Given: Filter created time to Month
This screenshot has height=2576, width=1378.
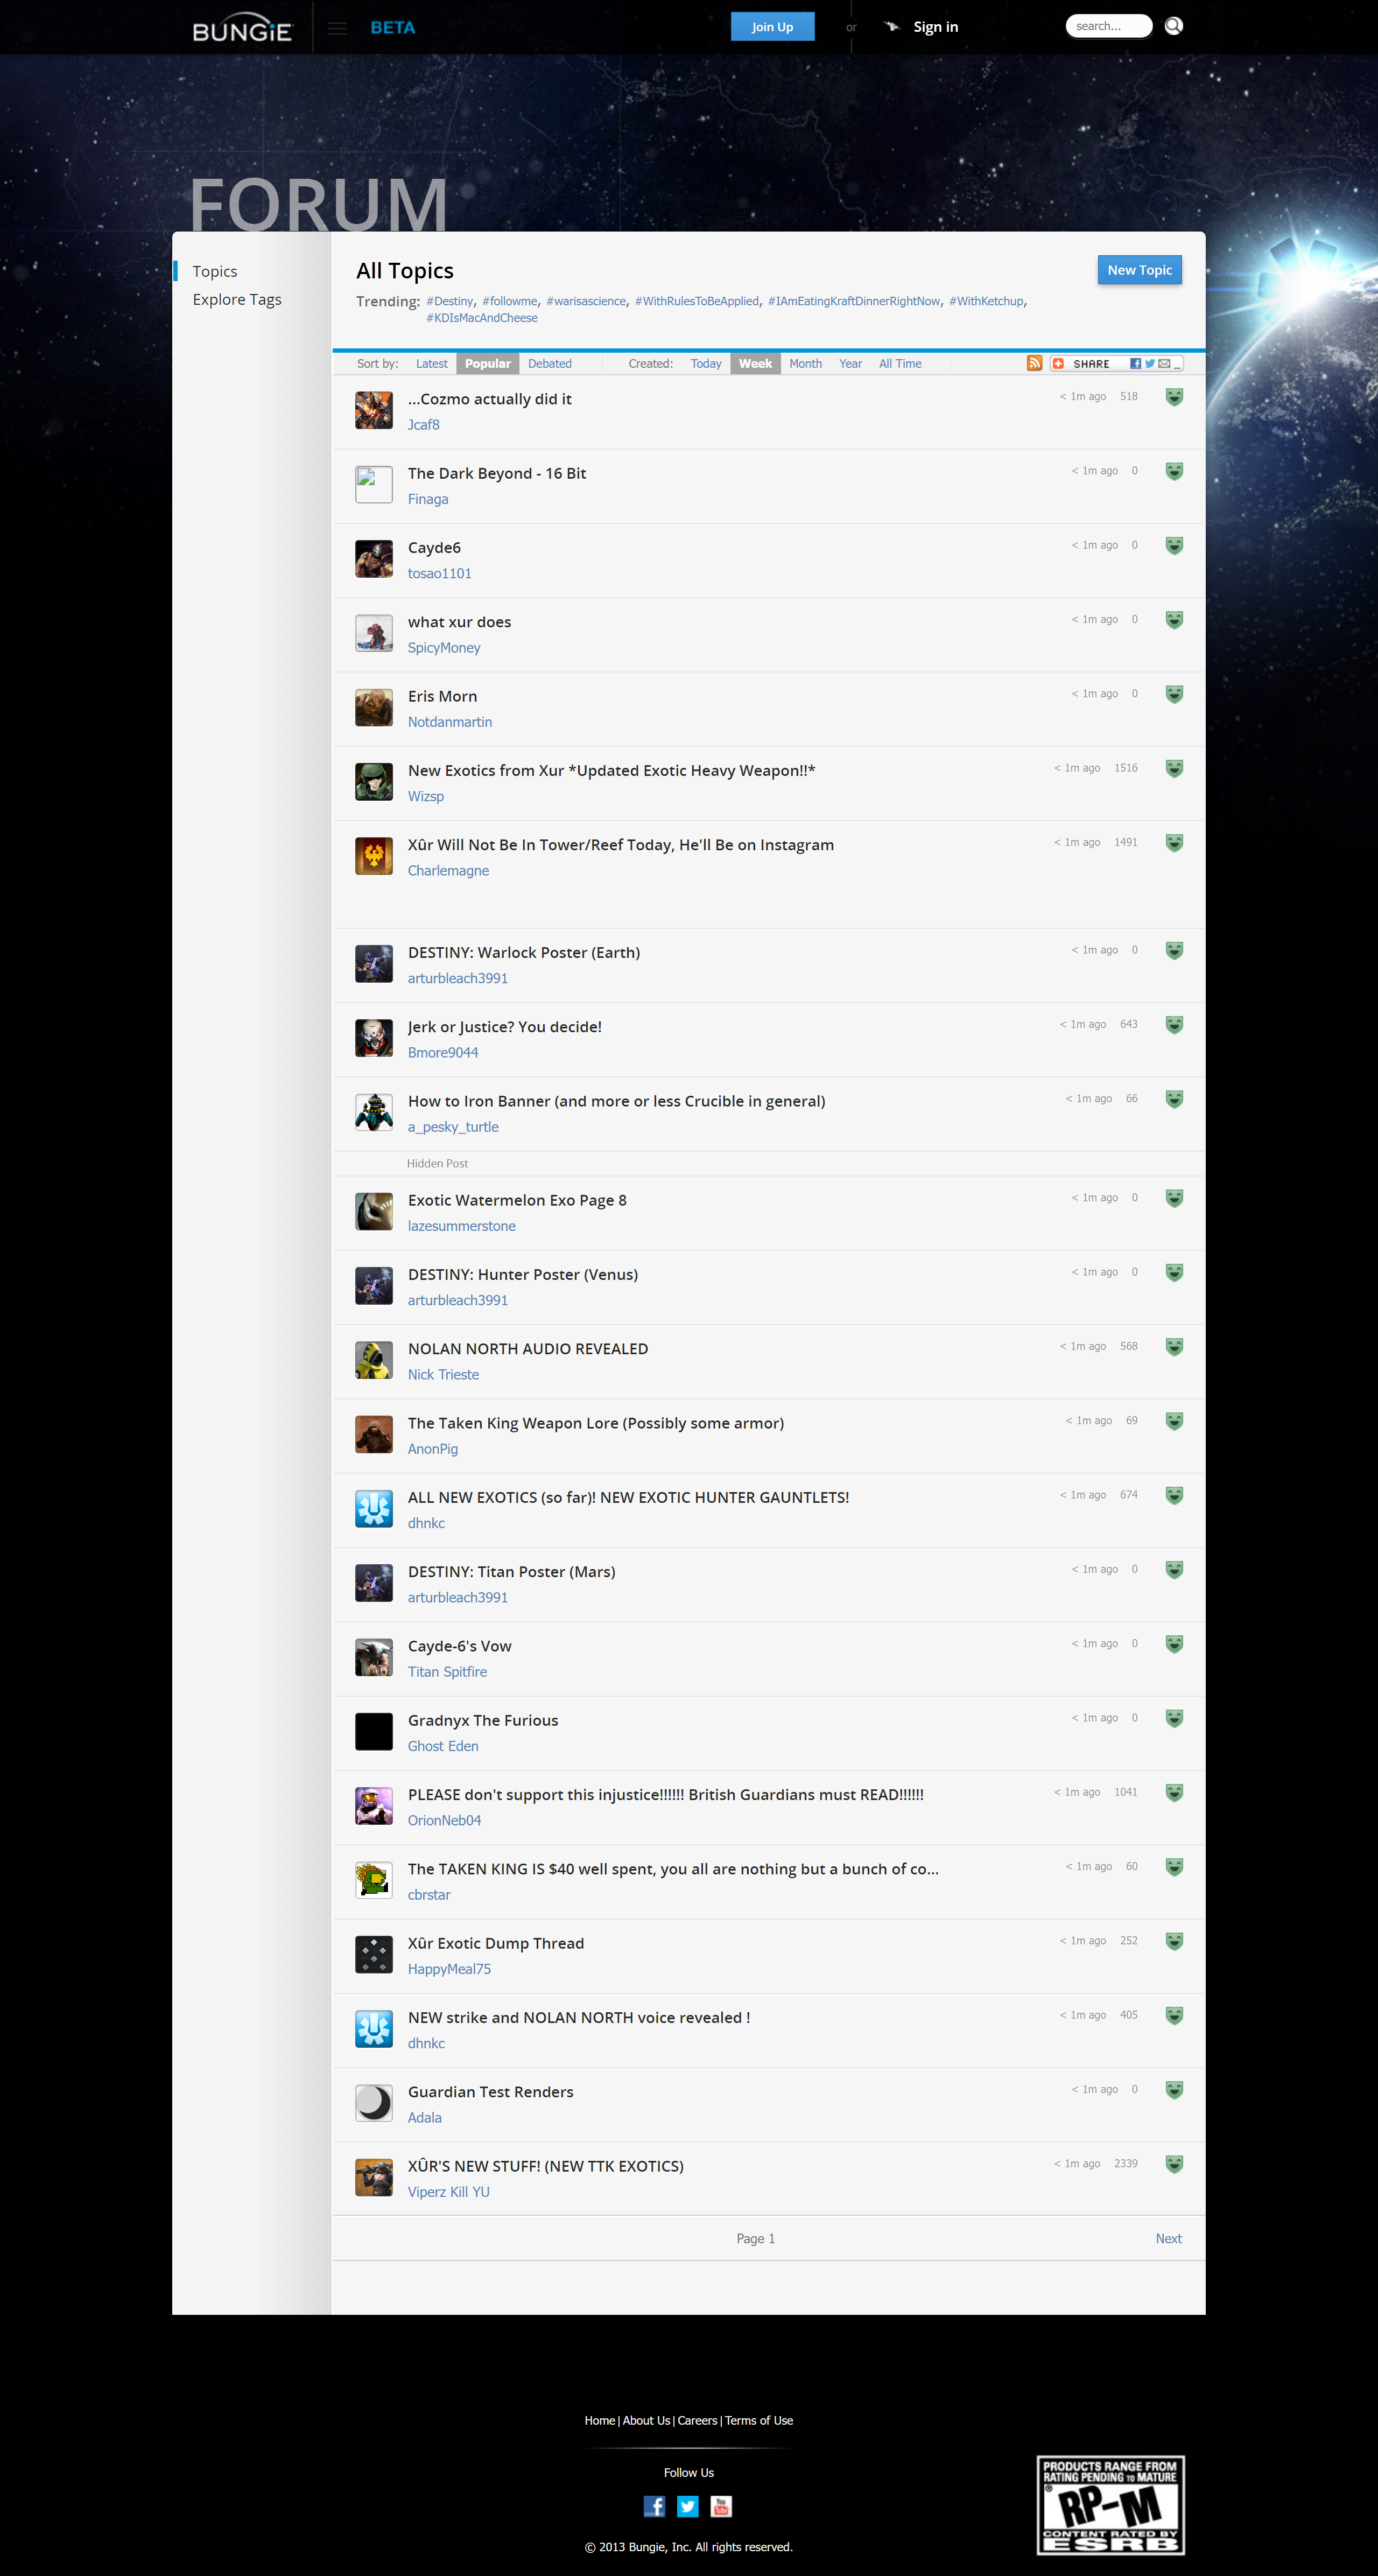Looking at the screenshot, I should (x=805, y=364).
